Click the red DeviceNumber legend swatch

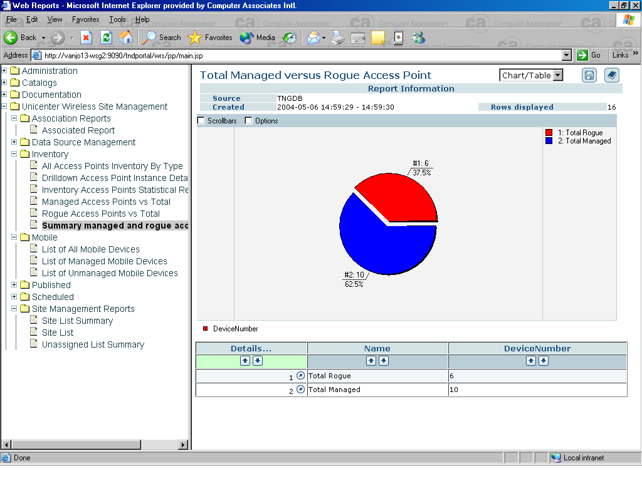coord(206,328)
